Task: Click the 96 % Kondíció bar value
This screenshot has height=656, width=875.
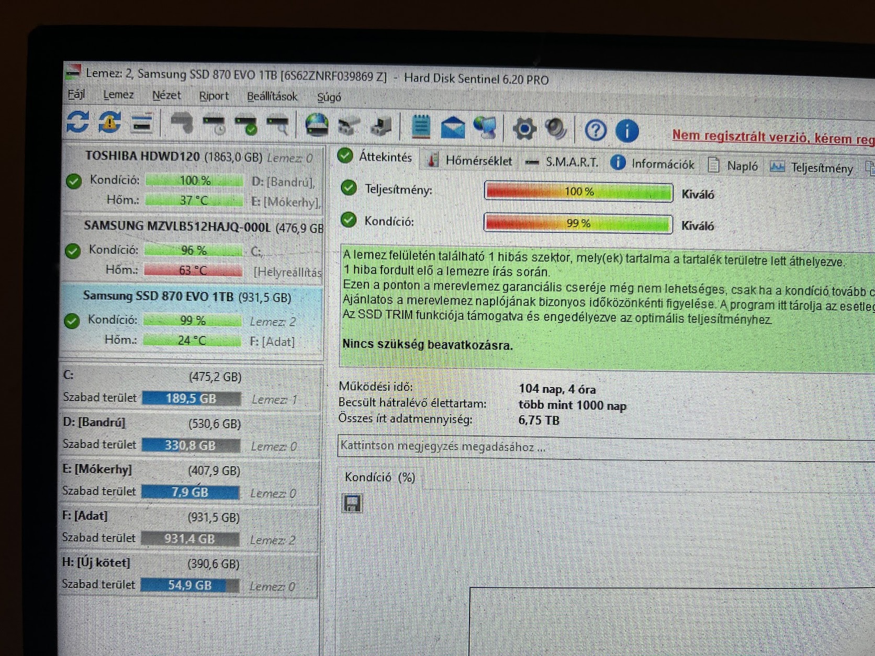Action: pyautogui.click(x=194, y=251)
